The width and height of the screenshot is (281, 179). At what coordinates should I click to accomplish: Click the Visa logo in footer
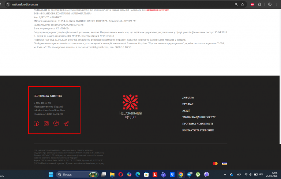[224, 164]
